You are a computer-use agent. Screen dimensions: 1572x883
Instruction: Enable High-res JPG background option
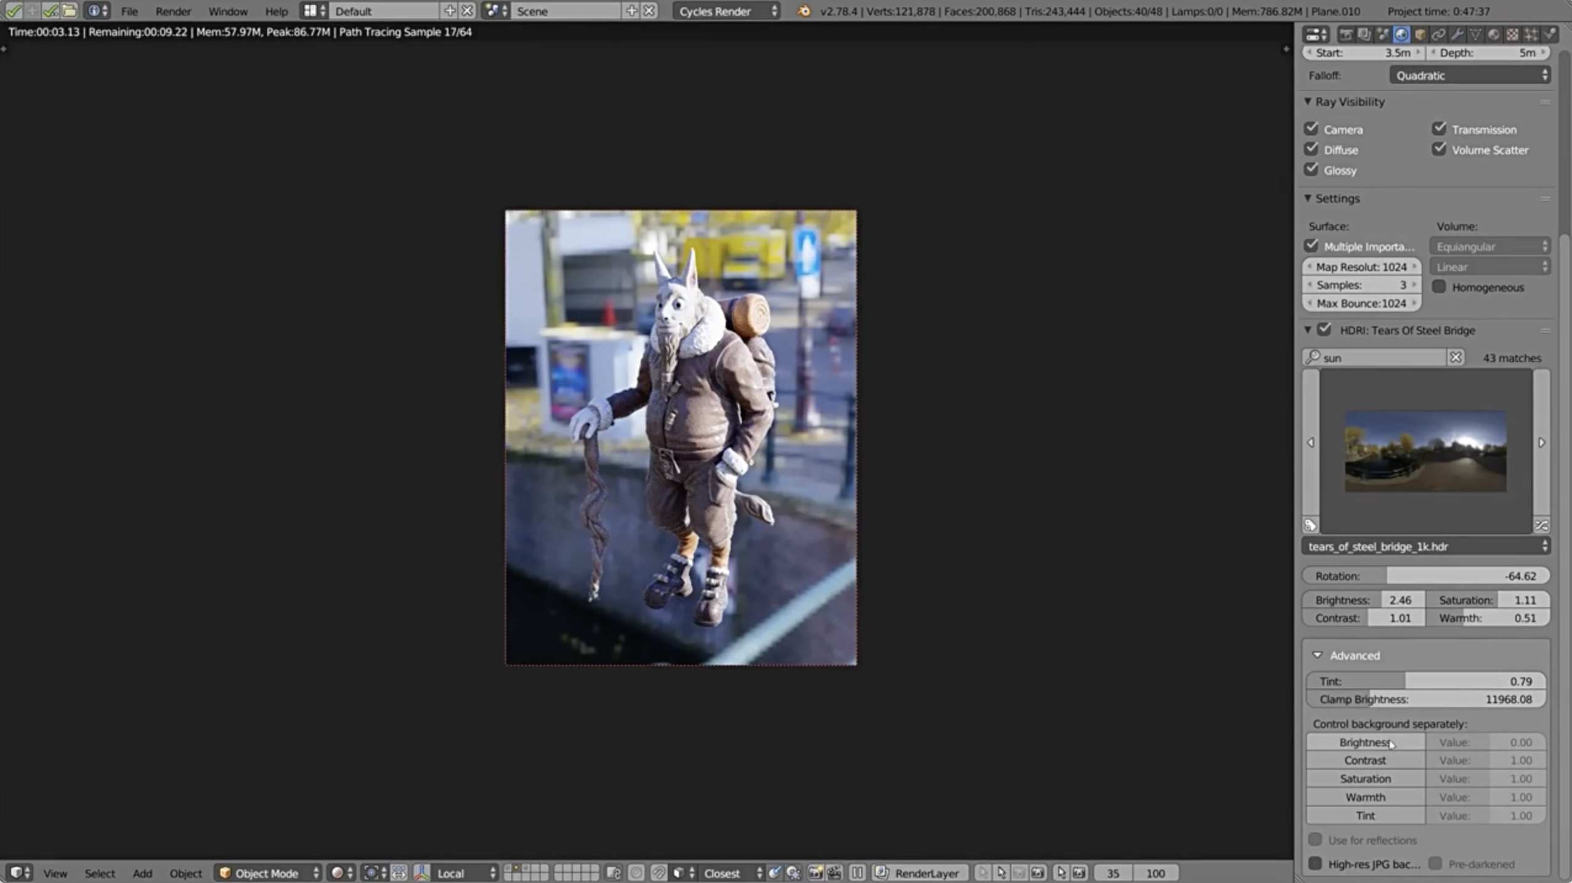pyautogui.click(x=1315, y=863)
